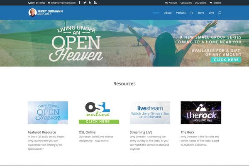Click the 'founder and Senior Pastor' description

click(200, 141)
